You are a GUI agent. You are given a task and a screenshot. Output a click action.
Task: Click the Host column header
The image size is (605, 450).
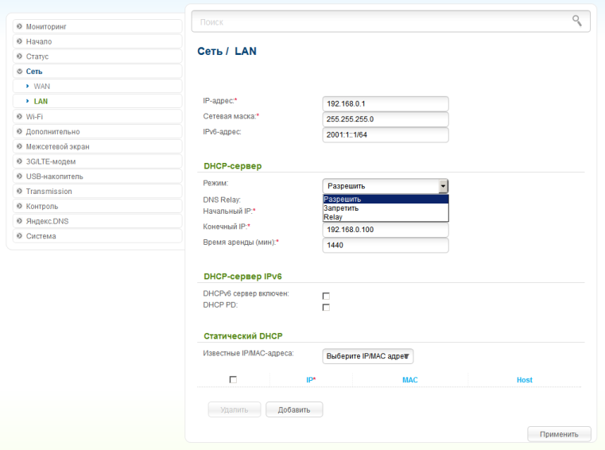525,380
